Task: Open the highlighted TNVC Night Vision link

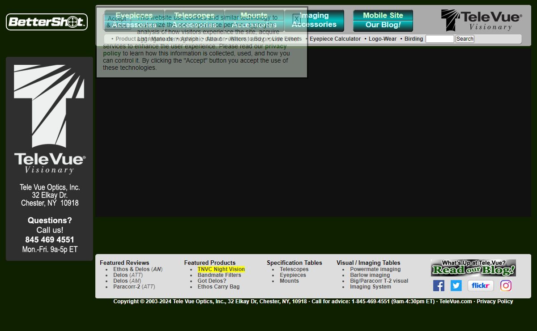Action: 222,269
